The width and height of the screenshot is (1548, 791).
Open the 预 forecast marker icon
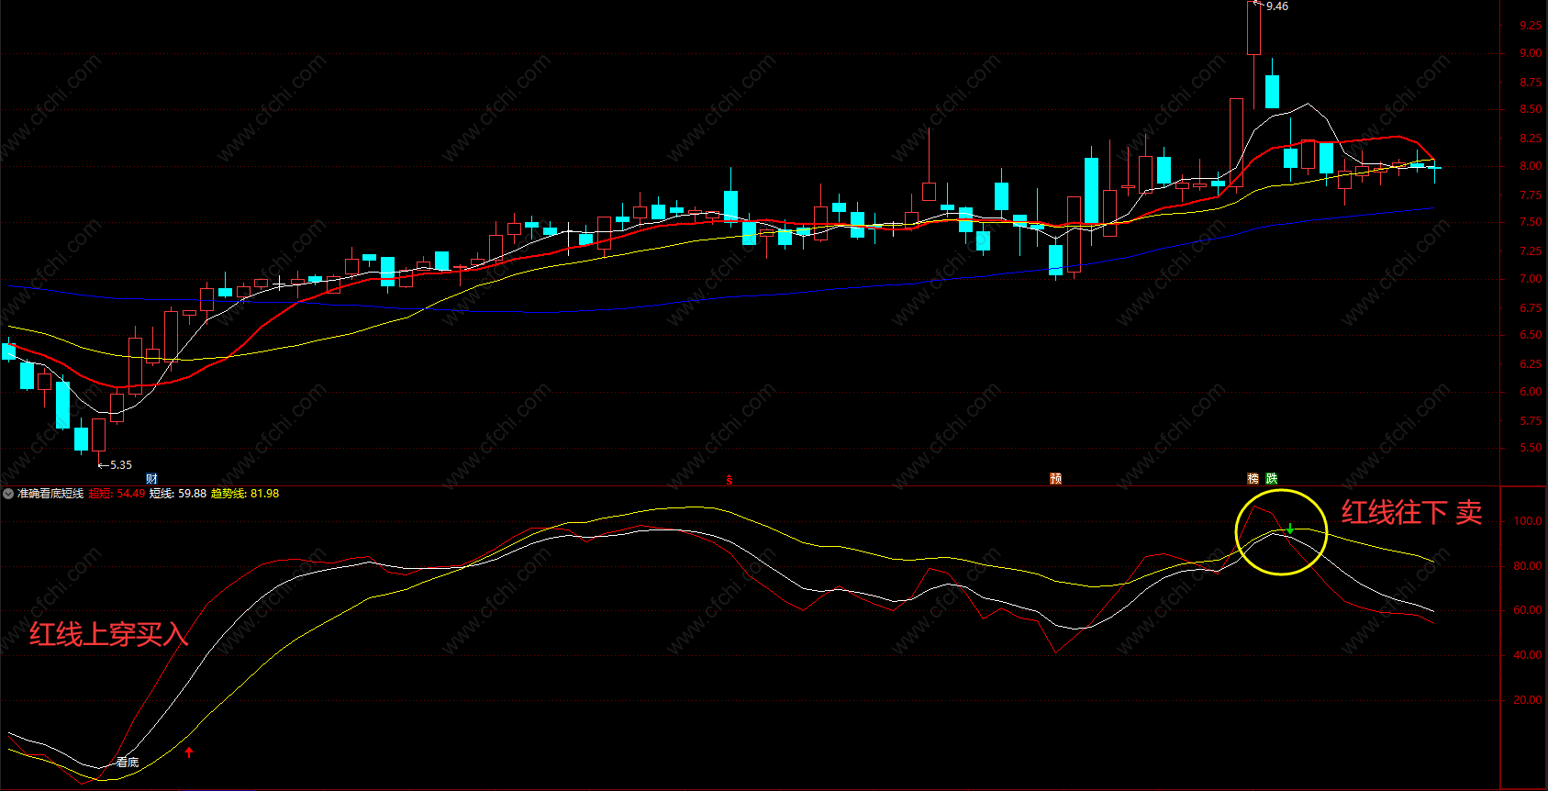click(x=1056, y=479)
